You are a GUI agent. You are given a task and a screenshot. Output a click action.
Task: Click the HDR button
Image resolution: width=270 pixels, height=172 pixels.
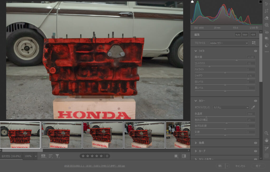(253, 34)
